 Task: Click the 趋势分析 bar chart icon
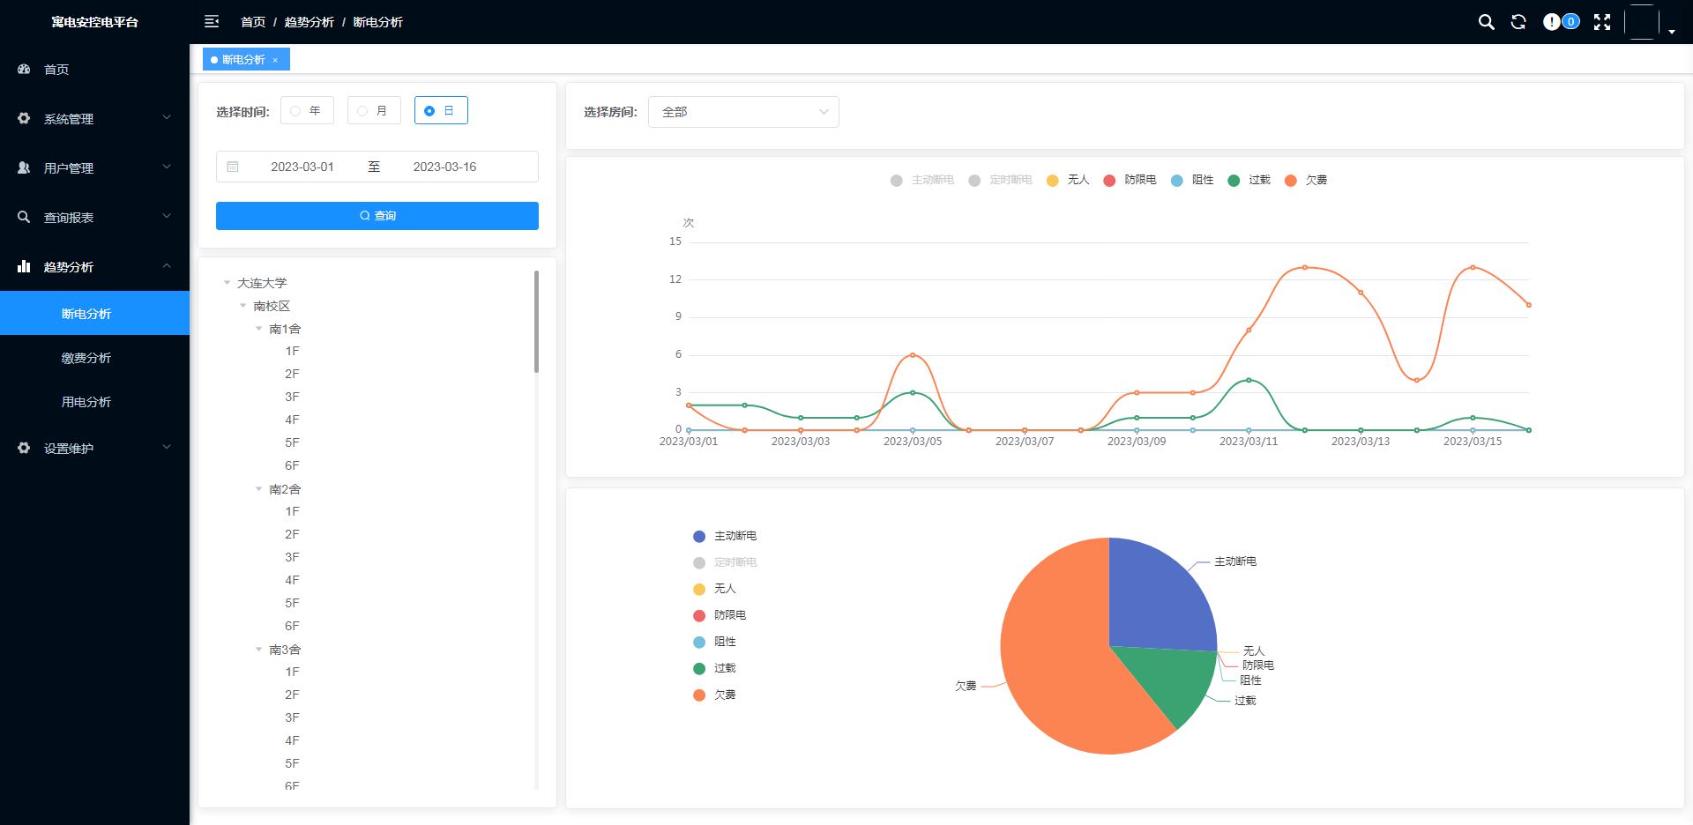click(24, 266)
